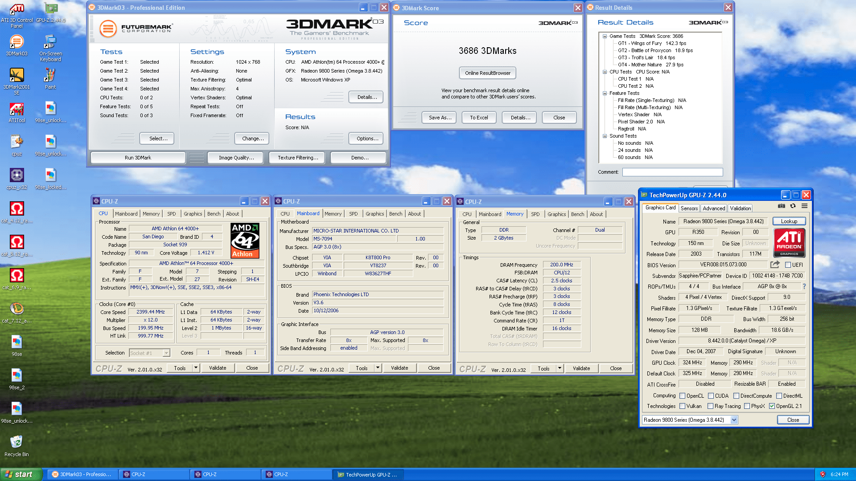The height and width of the screenshot is (481, 856).
Task: Open SPD tab in the CPU-Z Memory window
Action: tap(535, 214)
